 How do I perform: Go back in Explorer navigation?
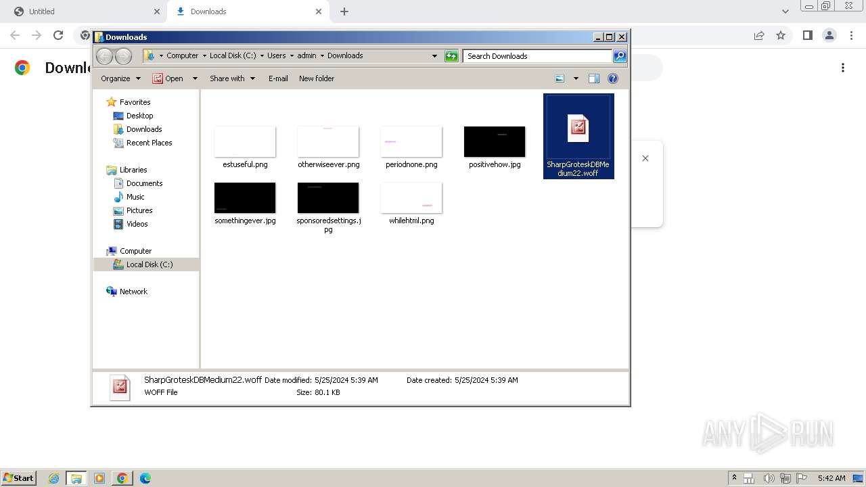coord(105,56)
